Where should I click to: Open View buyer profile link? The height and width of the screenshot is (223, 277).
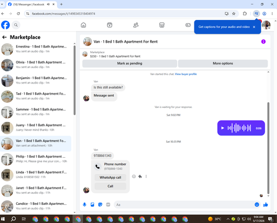(x=186, y=74)
